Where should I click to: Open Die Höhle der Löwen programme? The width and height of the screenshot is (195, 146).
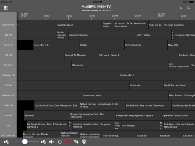pyautogui.click(x=179, y=85)
